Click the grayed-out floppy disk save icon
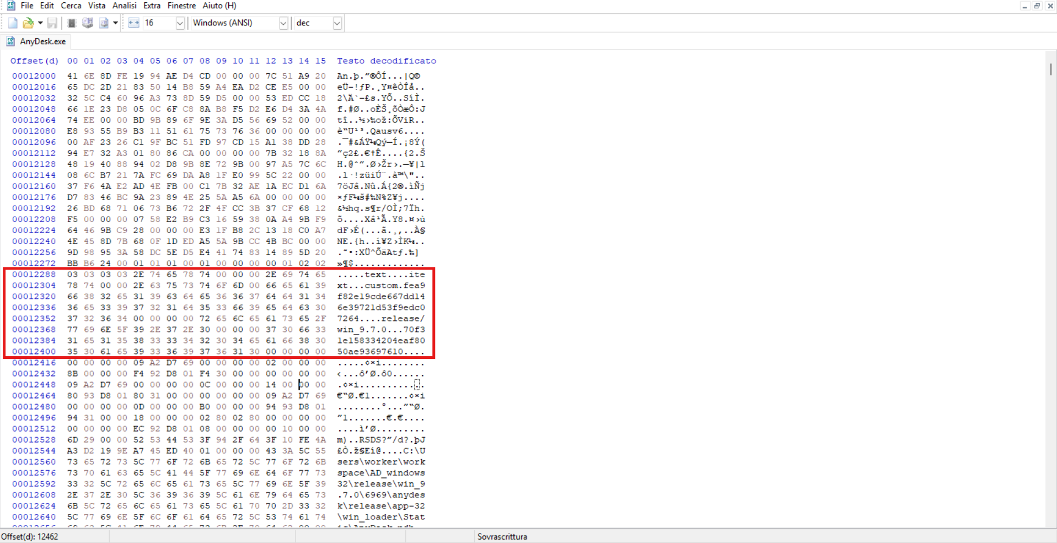Screen dimensions: 1057x543 [52, 23]
